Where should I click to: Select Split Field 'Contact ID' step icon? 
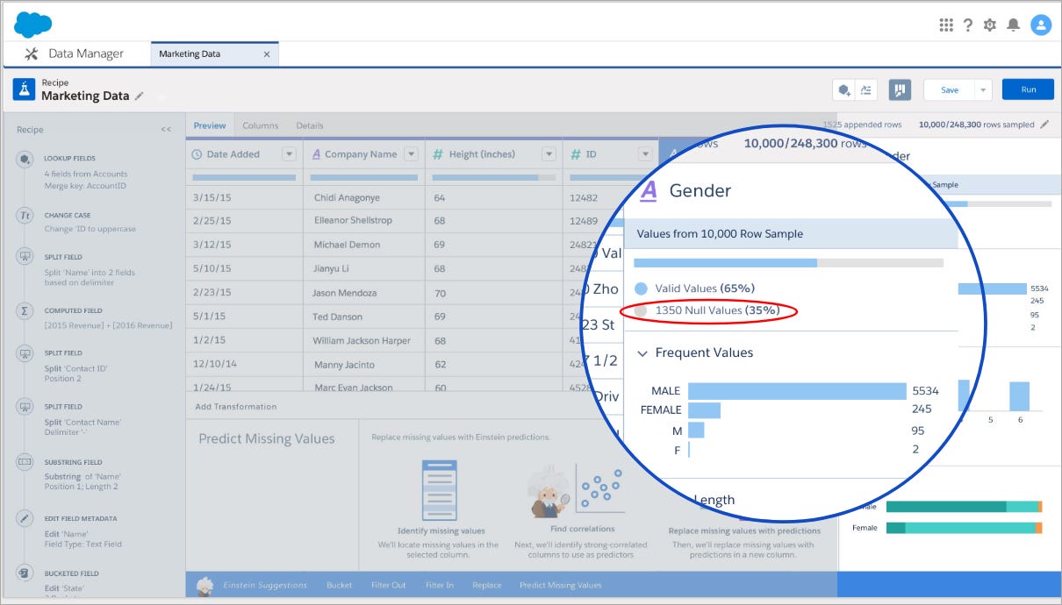[25, 353]
